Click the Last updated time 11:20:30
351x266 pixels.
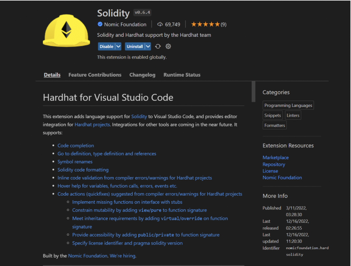click(294, 241)
